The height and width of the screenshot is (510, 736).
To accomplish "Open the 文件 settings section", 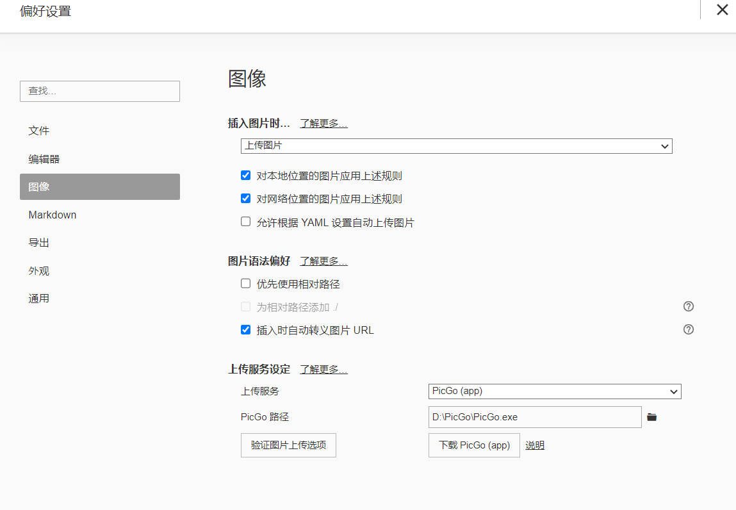I will pos(39,131).
